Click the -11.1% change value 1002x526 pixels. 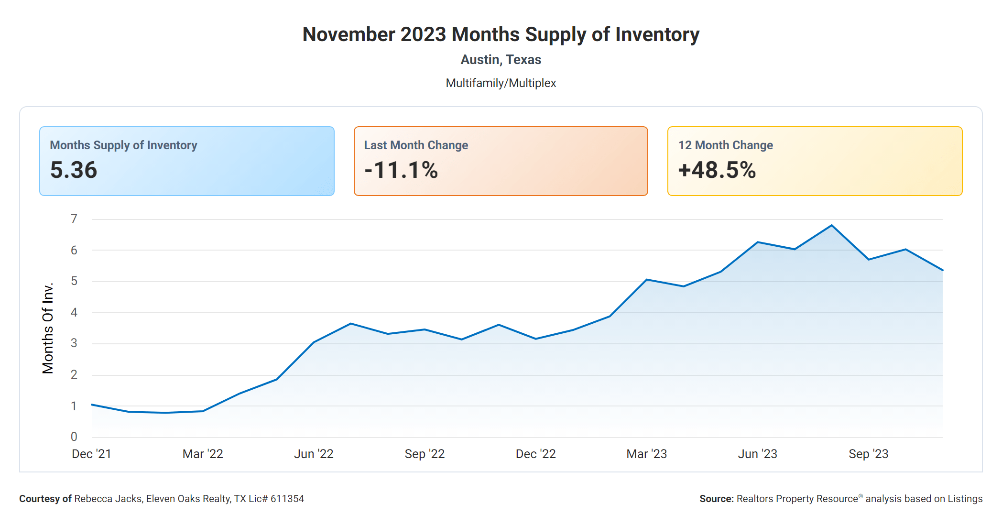[x=401, y=170]
